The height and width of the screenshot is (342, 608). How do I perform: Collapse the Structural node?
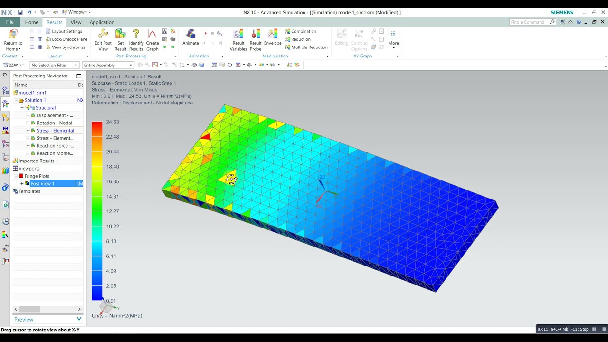coord(22,108)
